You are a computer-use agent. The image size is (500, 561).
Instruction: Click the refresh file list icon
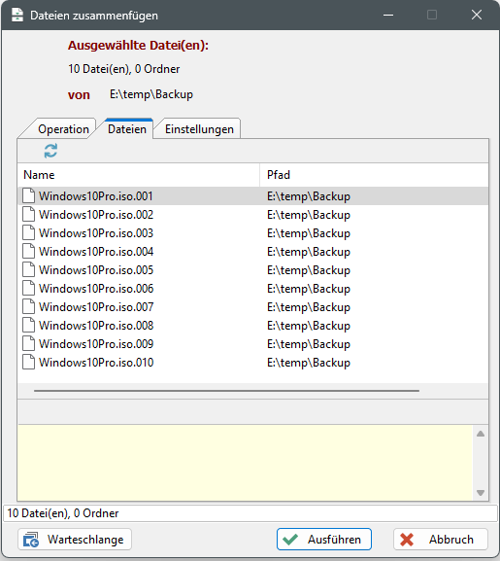click(x=50, y=151)
